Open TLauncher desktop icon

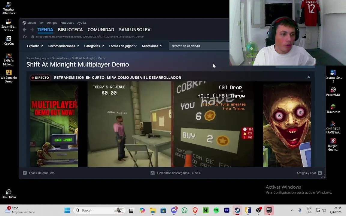click(333, 109)
